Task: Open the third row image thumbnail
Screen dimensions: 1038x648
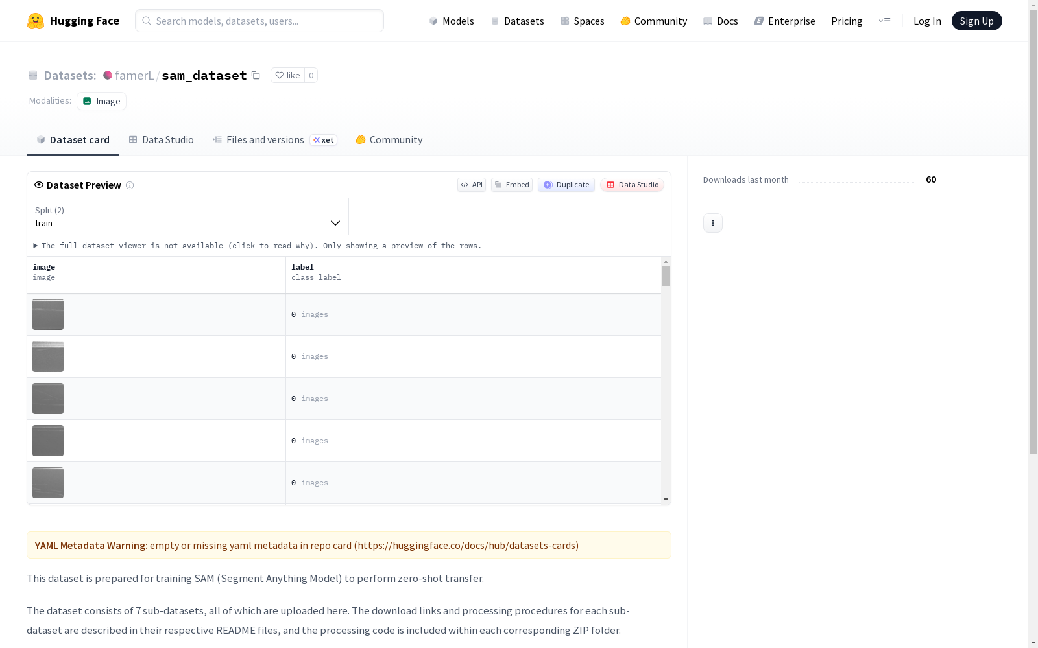Action: (48, 399)
